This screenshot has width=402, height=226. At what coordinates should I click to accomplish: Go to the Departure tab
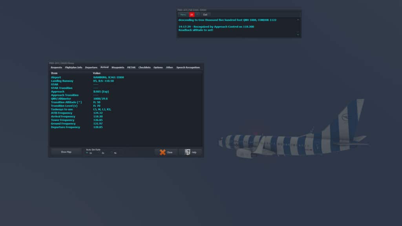pos(91,67)
